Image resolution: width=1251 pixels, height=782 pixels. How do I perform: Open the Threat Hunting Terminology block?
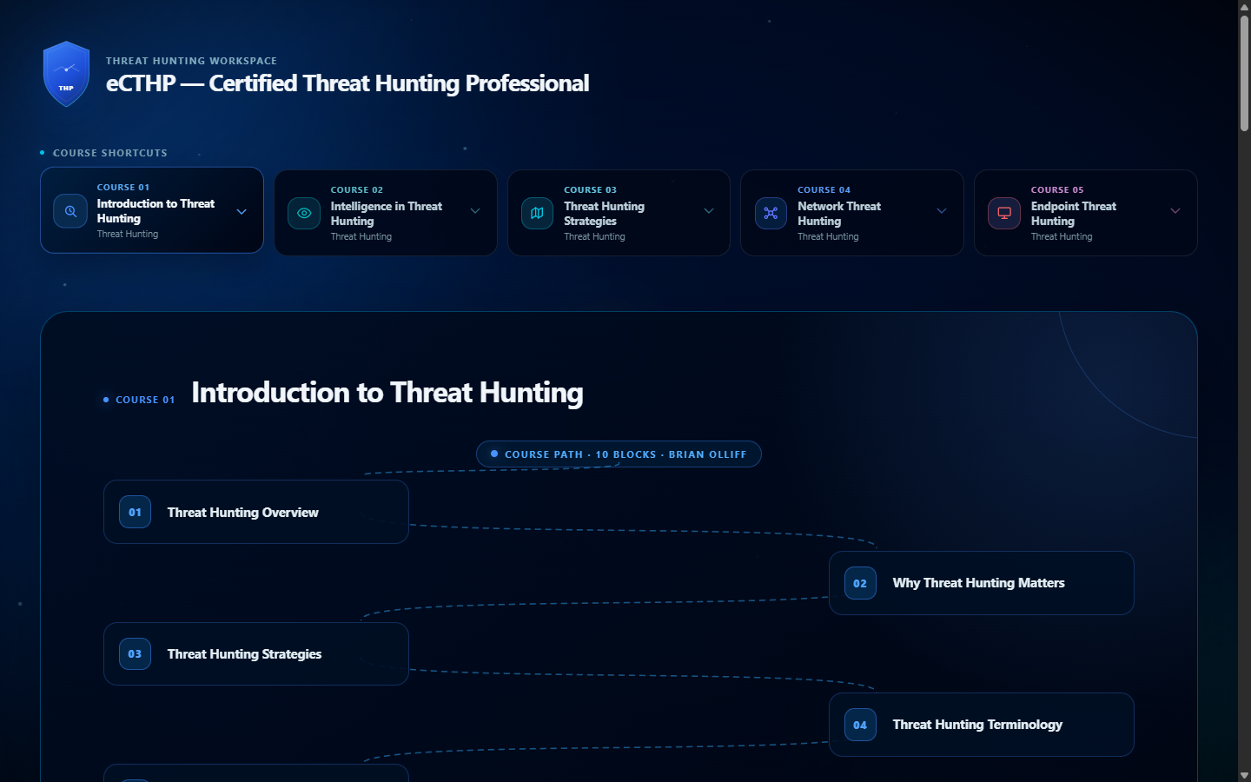pos(982,725)
